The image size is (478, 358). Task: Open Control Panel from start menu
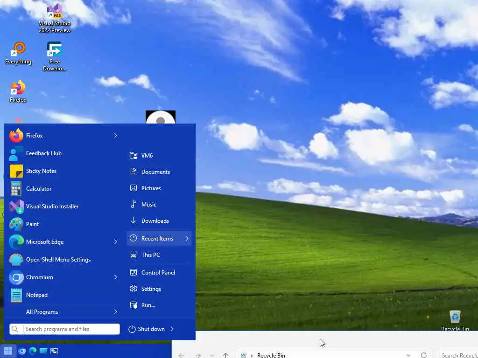159,272
